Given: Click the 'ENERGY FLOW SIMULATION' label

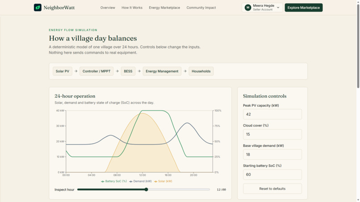Looking at the screenshot, I should (x=73, y=30).
